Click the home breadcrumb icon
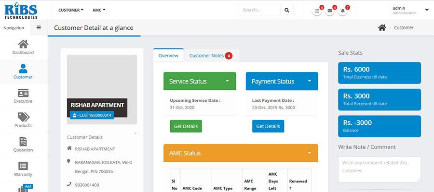The height and width of the screenshot is (192, 434). pos(382,28)
